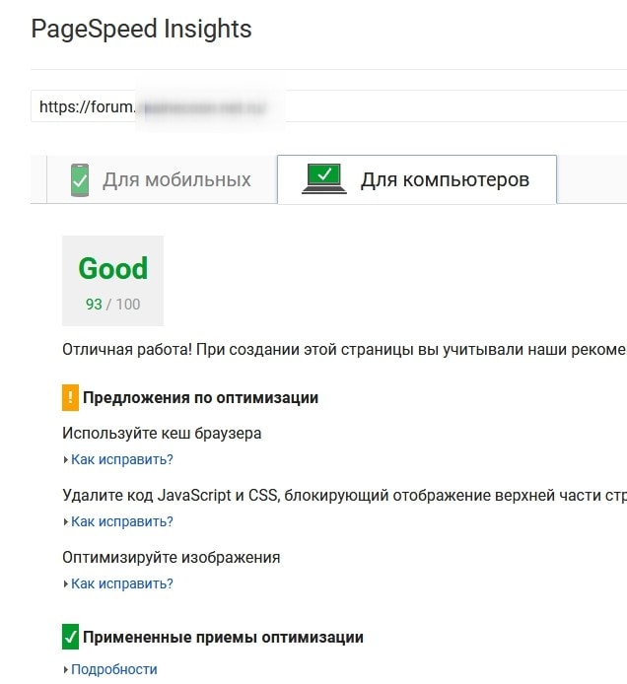
Task: Click the URL input field
Action: pos(328,106)
